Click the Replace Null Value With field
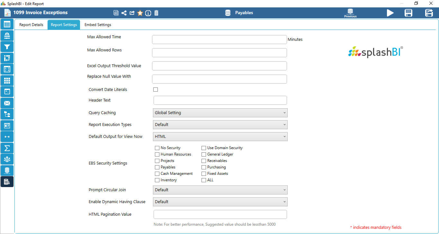439x234 pixels. pyautogui.click(x=219, y=79)
